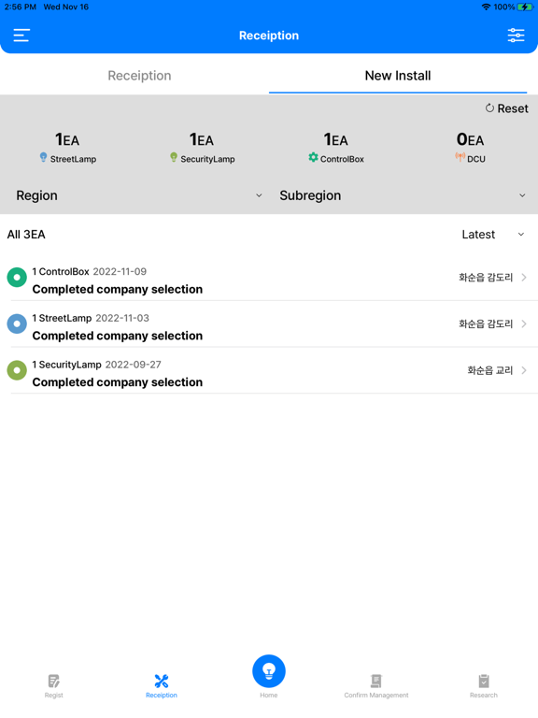Filter by ControlBox count
Image resolution: width=538 pixels, height=718 pixels.
pyautogui.click(x=336, y=148)
